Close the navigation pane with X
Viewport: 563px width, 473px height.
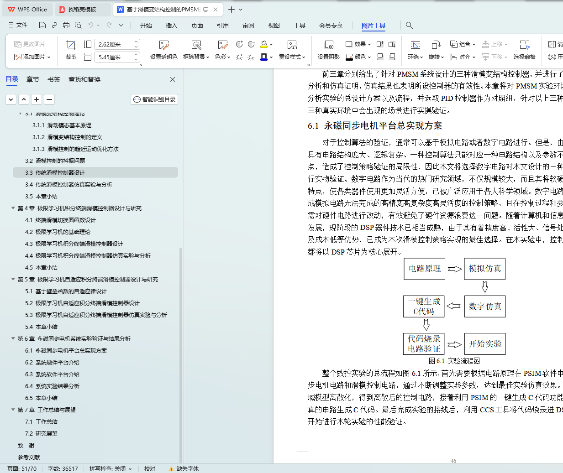pos(173,79)
